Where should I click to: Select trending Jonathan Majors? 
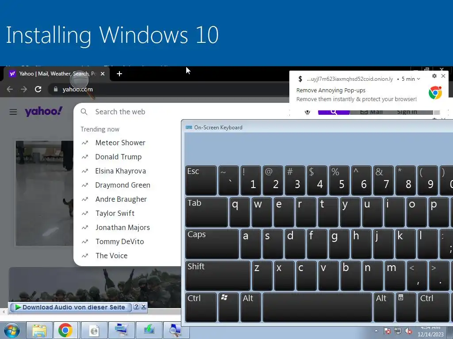(123, 227)
